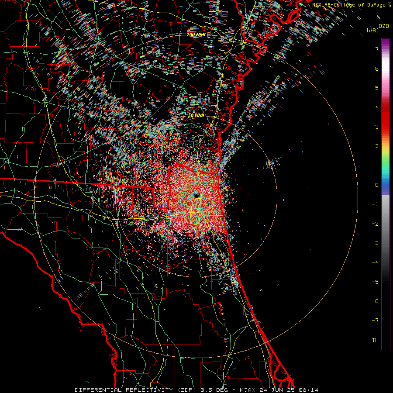Image resolution: width=393 pixels, height=393 pixels.
Task: Click the -6 value on color scale
Action: coord(375,301)
